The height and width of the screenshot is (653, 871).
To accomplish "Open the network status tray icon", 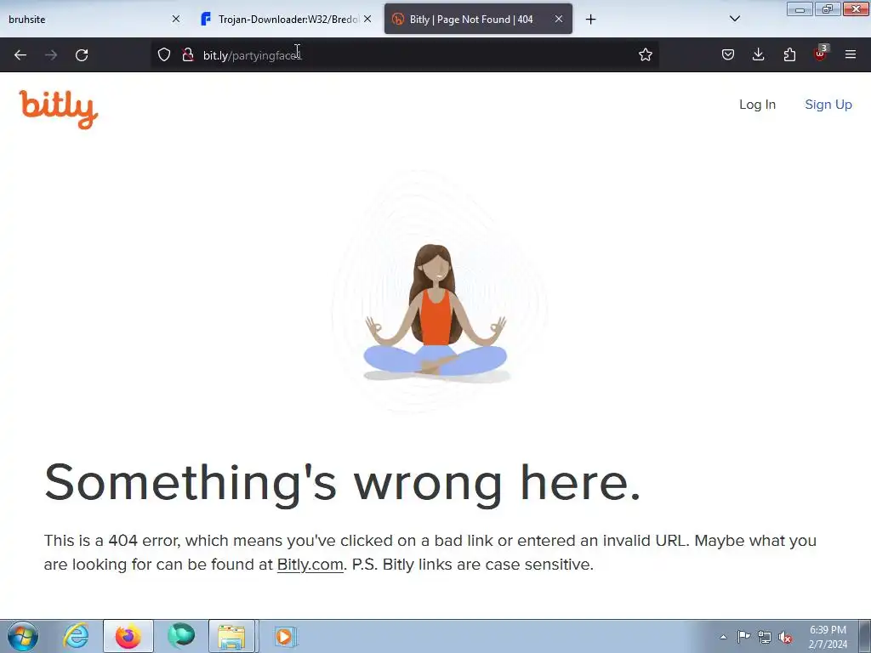I will (x=765, y=637).
